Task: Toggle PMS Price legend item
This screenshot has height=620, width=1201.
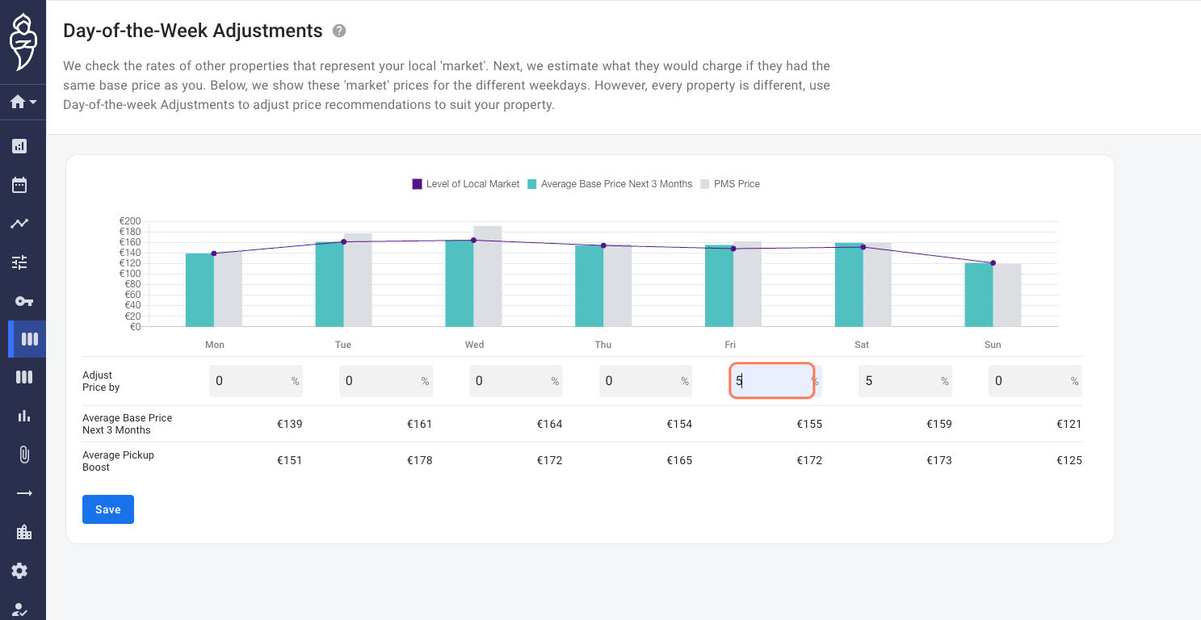Action: coord(729,184)
